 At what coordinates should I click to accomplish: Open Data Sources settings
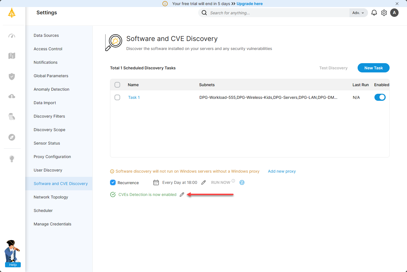point(46,35)
